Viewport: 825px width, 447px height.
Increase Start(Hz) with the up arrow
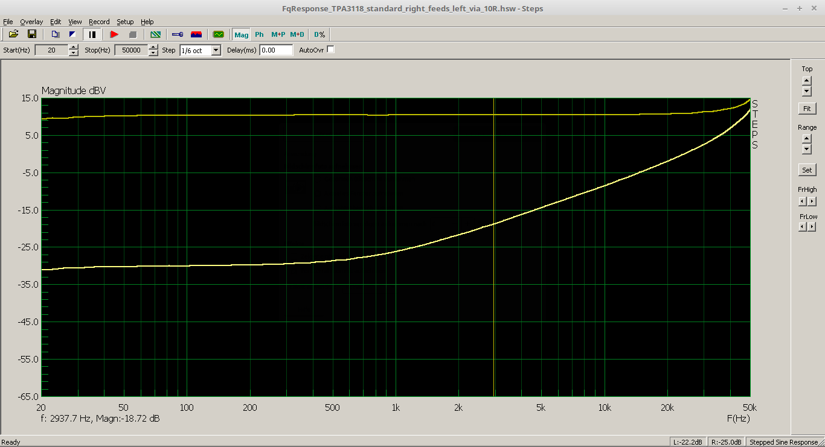74,48
